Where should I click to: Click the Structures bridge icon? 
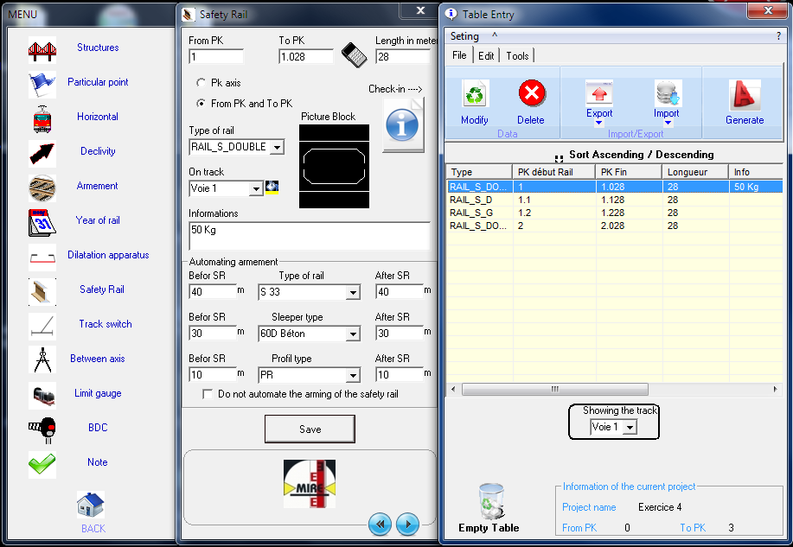pos(42,48)
